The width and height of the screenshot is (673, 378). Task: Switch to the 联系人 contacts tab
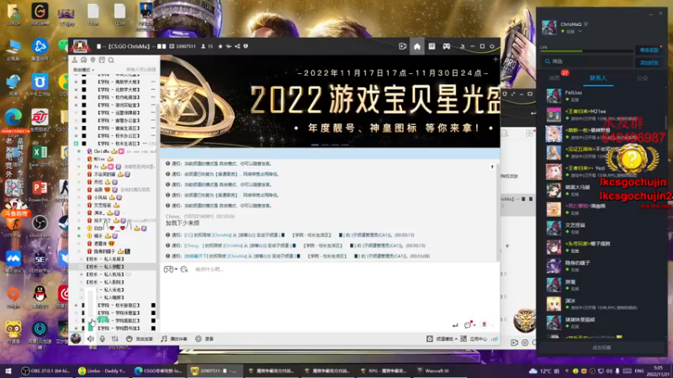(x=598, y=78)
